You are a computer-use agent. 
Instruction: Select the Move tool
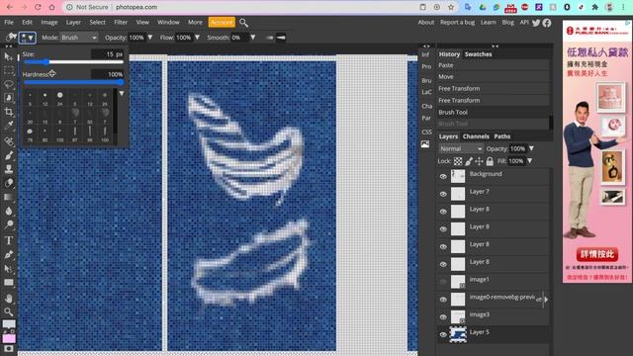[x=9, y=57]
